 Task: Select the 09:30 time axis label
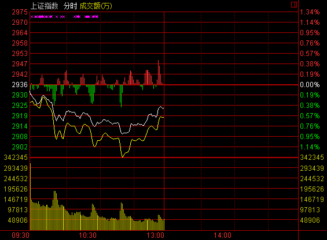point(20,235)
